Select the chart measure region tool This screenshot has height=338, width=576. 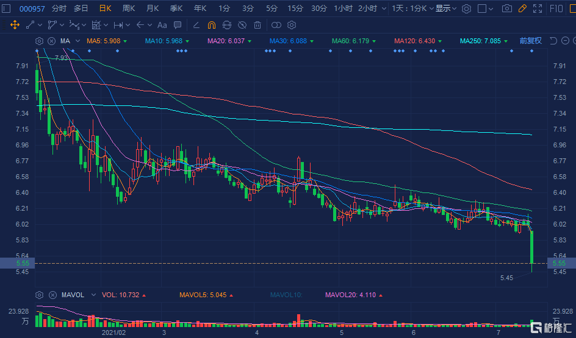tap(96, 25)
